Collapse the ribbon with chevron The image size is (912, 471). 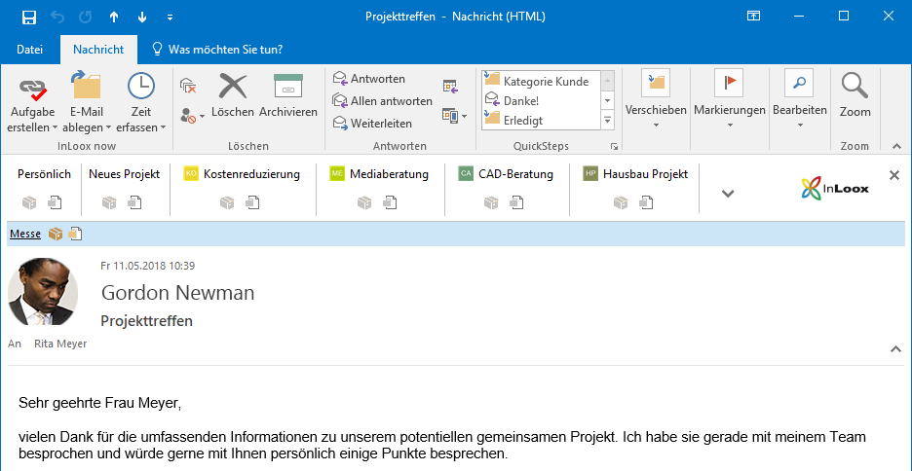[x=896, y=146]
